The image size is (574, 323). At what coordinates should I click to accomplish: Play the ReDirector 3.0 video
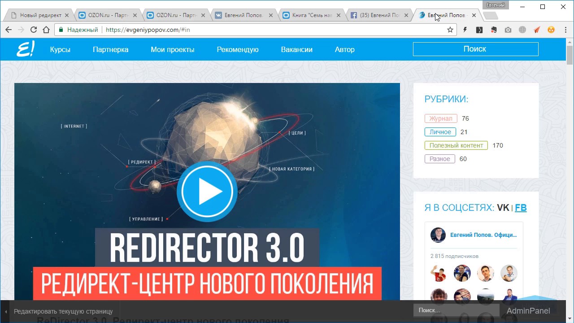click(x=207, y=192)
